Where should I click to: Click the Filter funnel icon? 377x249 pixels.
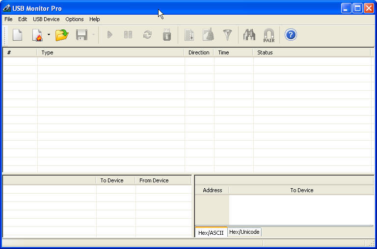pyautogui.click(x=227, y=35)
